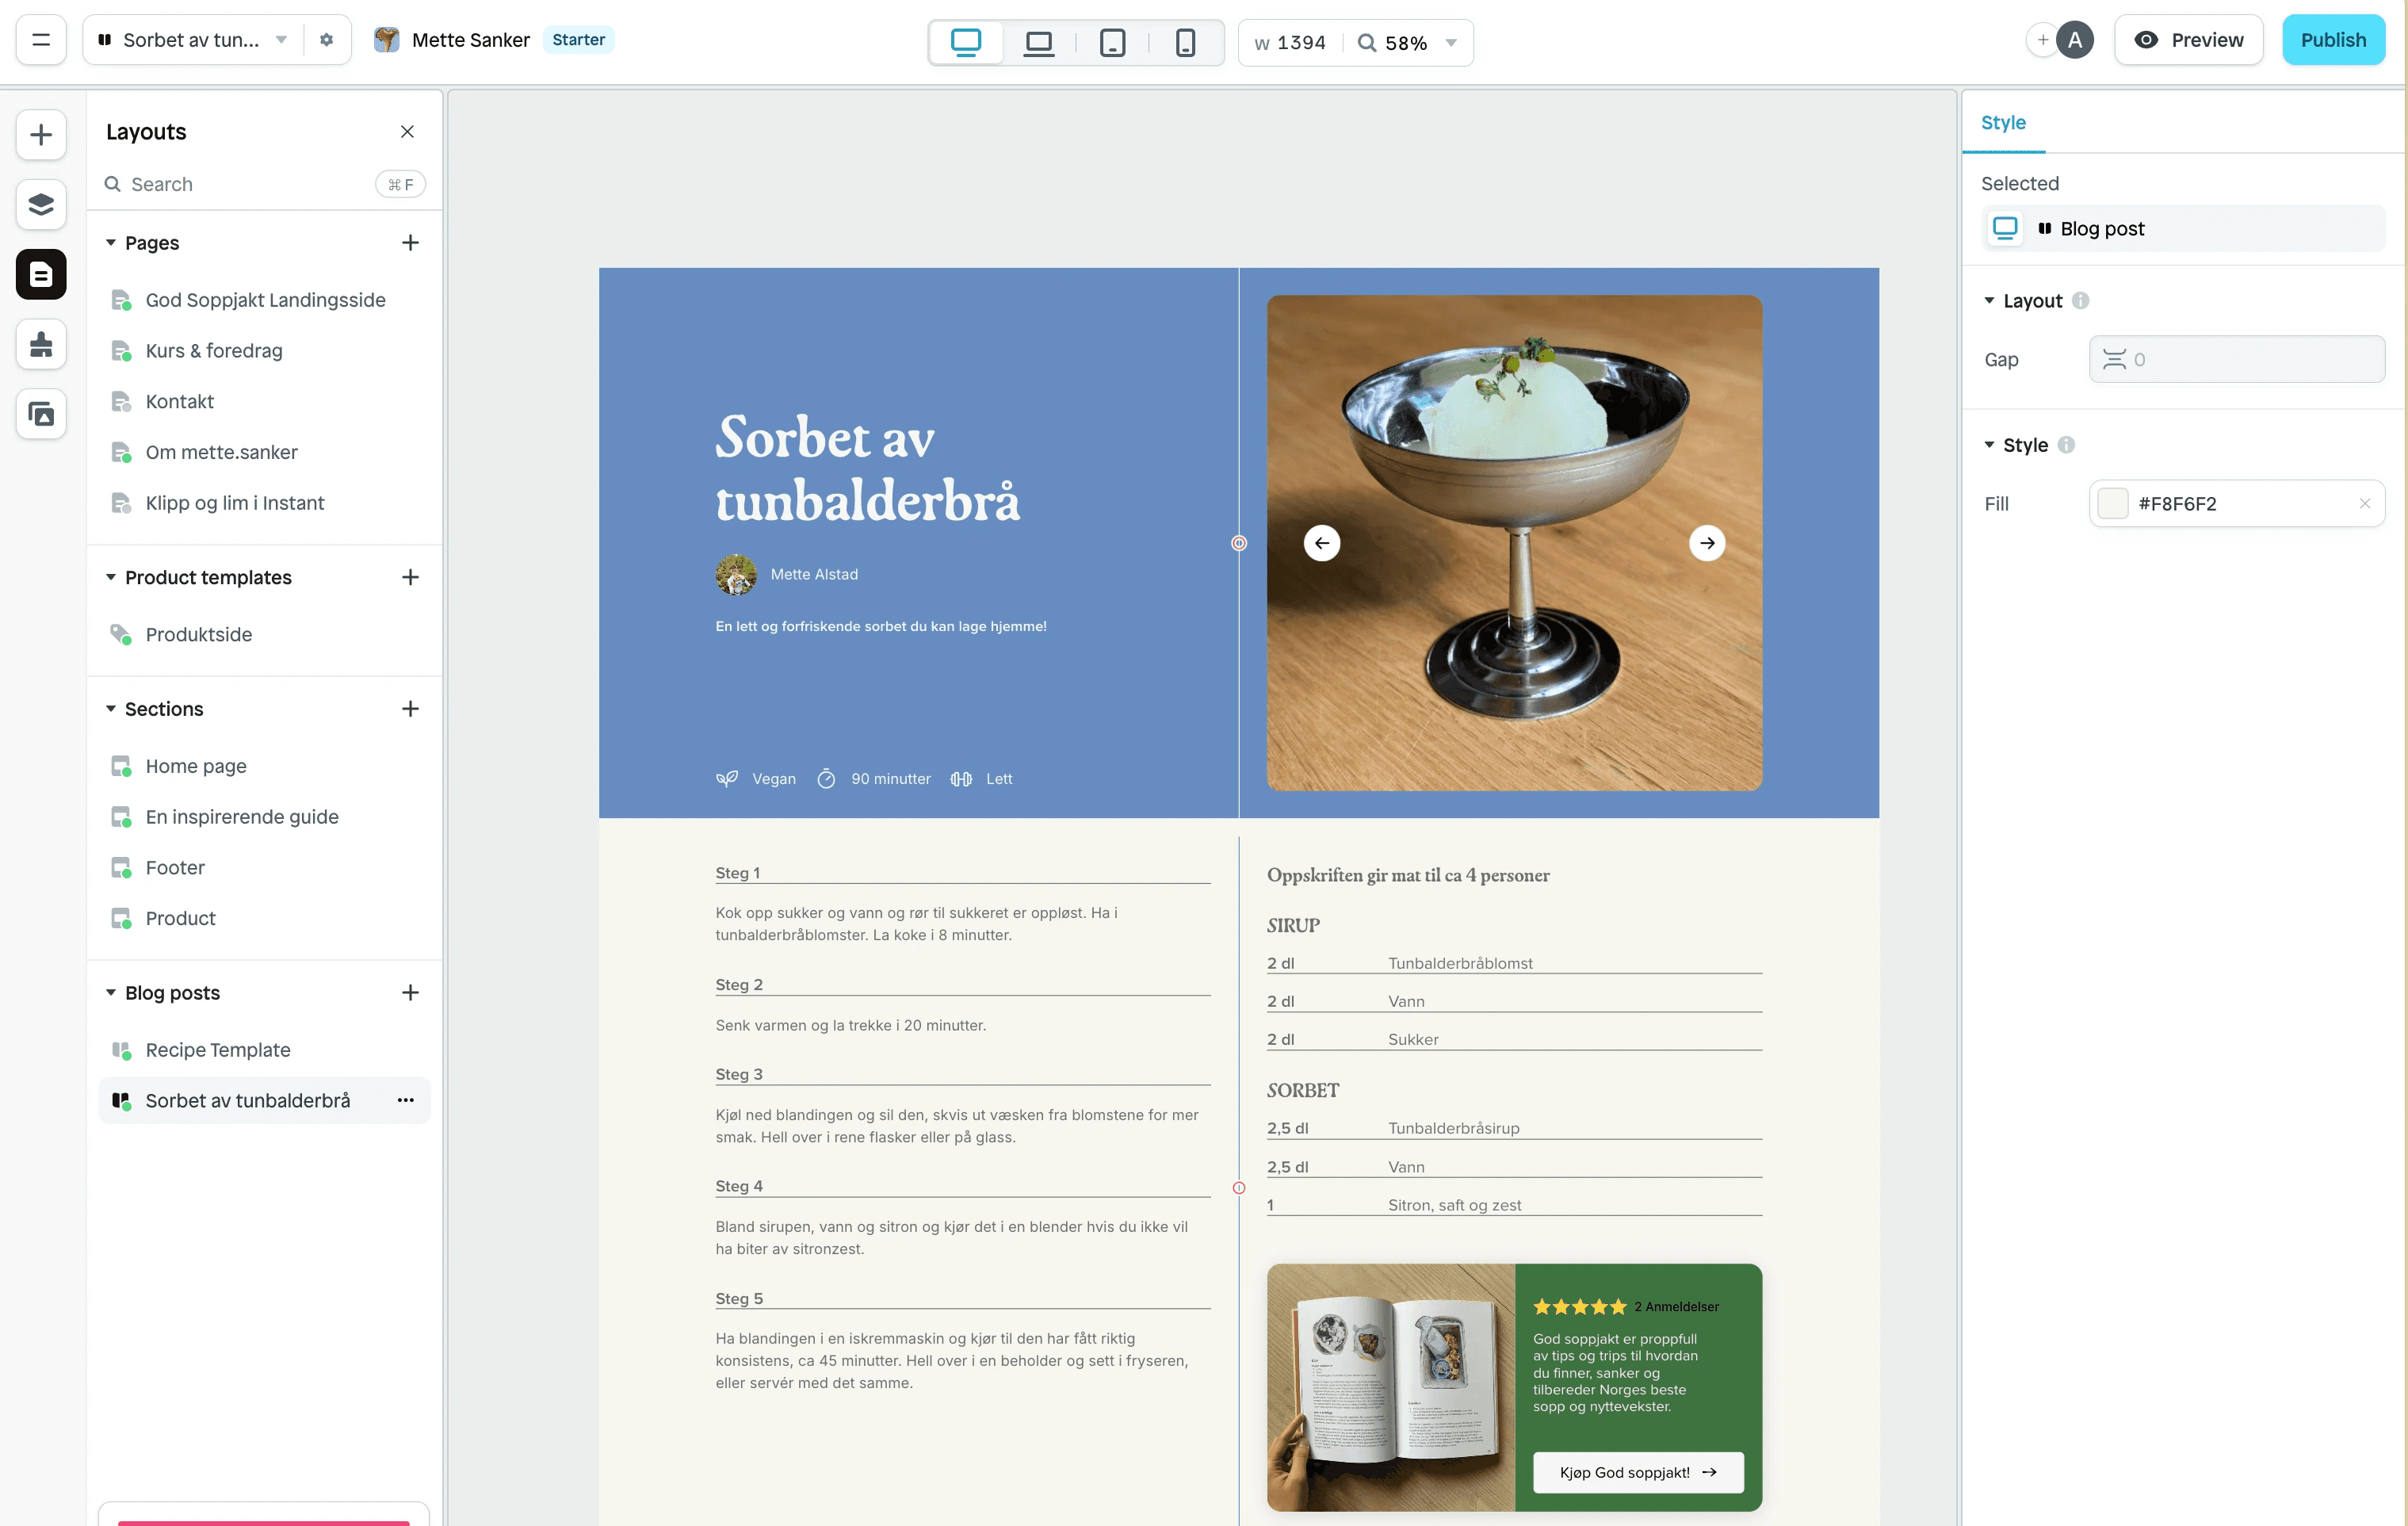Switch to tablet viewport layout
The width and height of the screenshot is (2408, 1526).
coord(1114,39)
